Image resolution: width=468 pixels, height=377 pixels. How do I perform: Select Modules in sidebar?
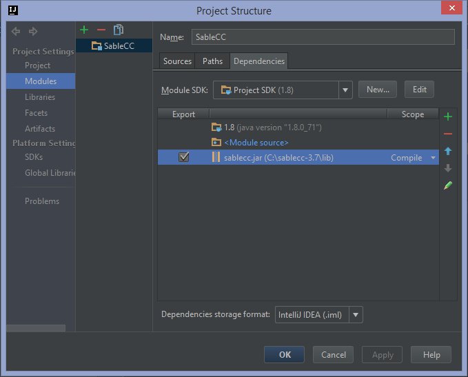pyautogui.click(x=41, y=81)
